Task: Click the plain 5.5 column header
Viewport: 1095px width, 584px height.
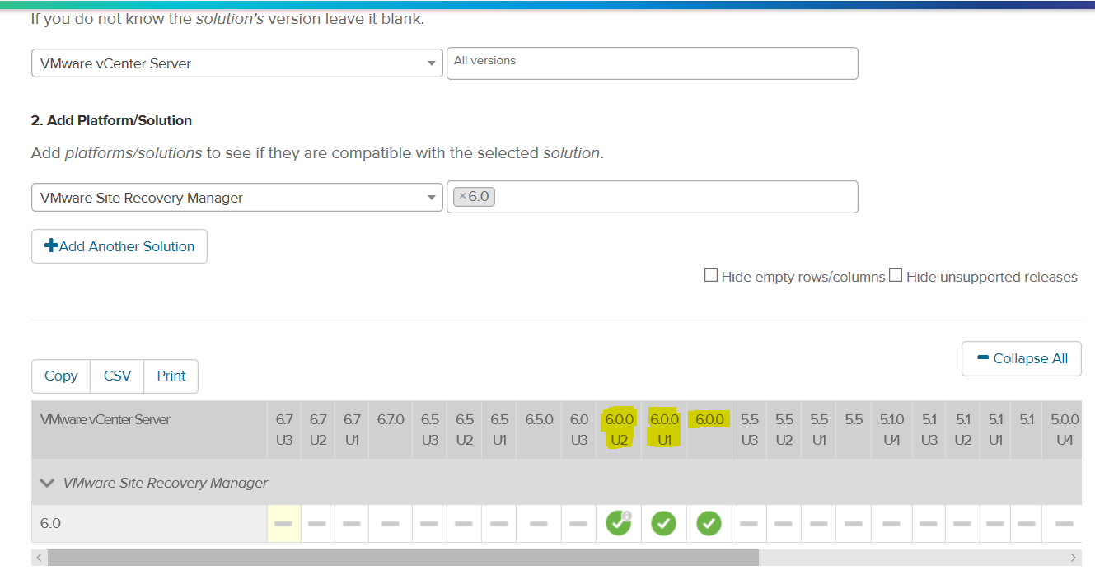Action: point(854,429)
